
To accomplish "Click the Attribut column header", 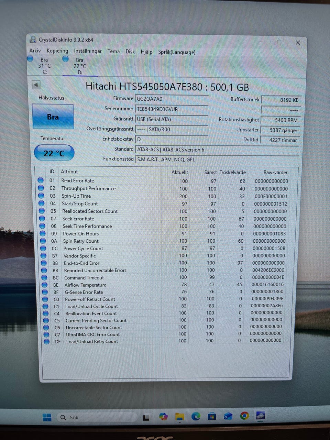I will tap(69, 172).
